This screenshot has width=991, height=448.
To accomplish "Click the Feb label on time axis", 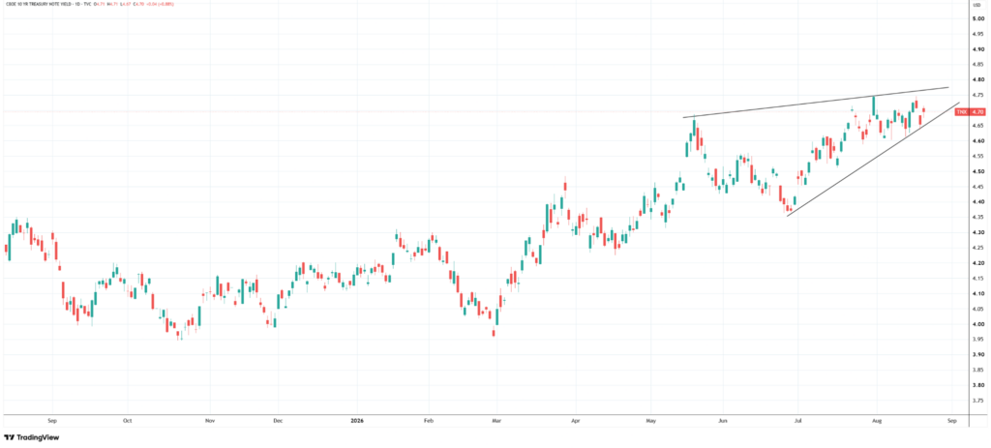I will pos(428,420).
